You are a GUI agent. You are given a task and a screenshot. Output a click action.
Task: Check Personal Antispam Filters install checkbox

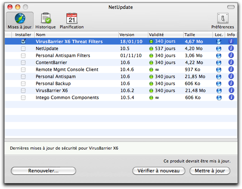pos(23,56)
